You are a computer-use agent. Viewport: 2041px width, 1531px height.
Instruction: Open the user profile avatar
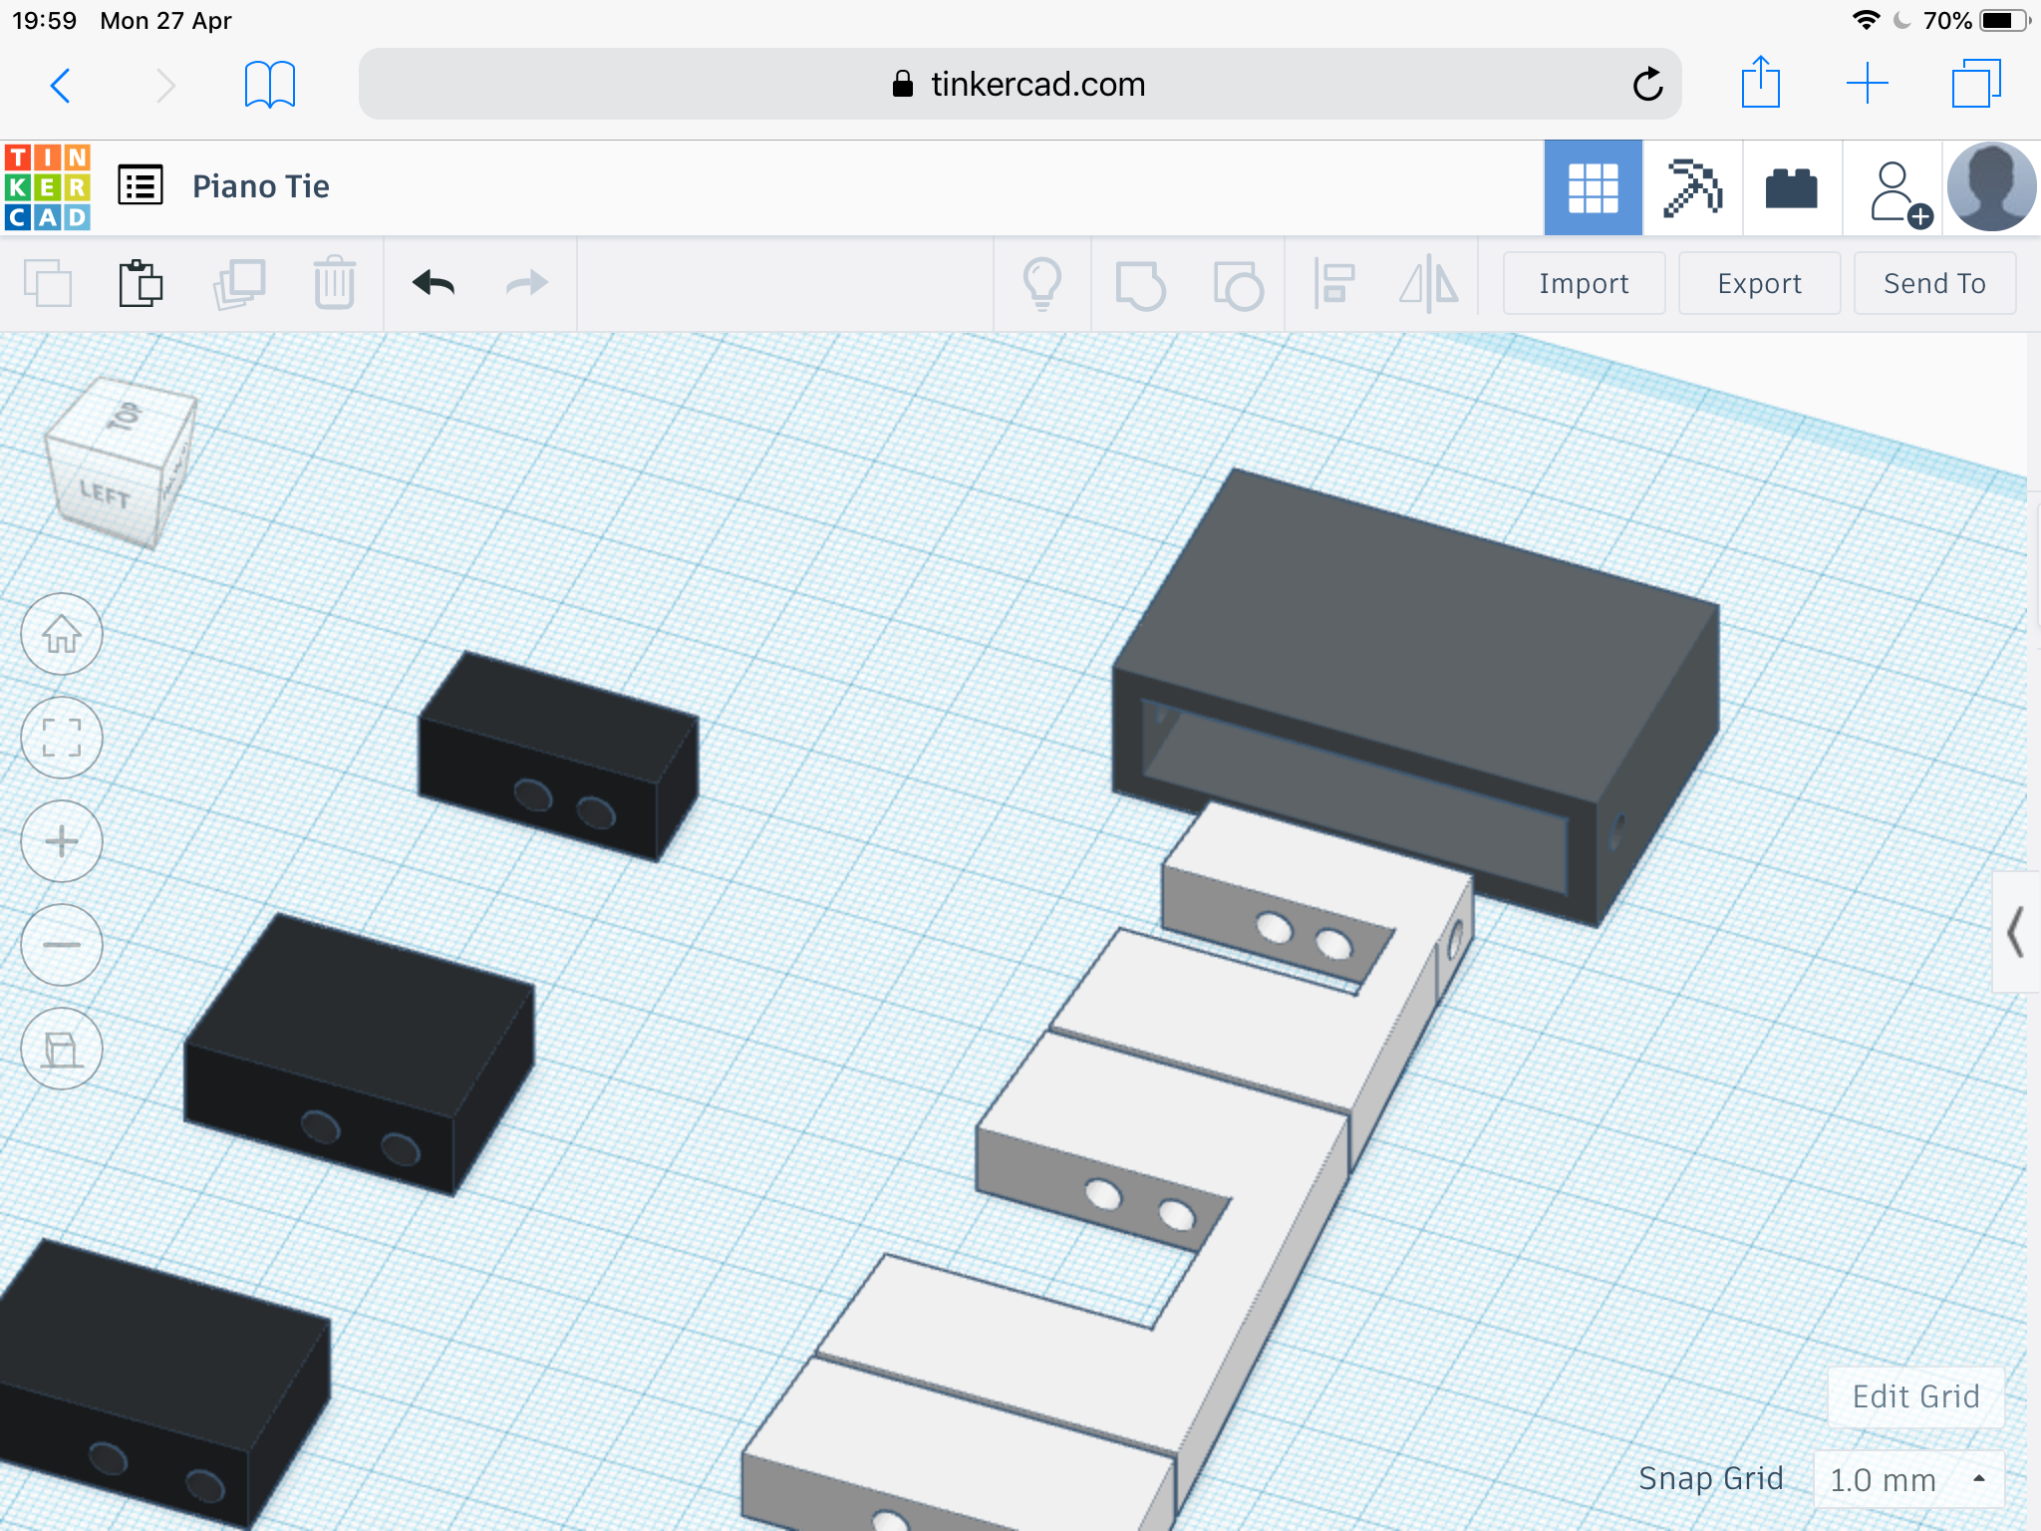(1990, 187)
